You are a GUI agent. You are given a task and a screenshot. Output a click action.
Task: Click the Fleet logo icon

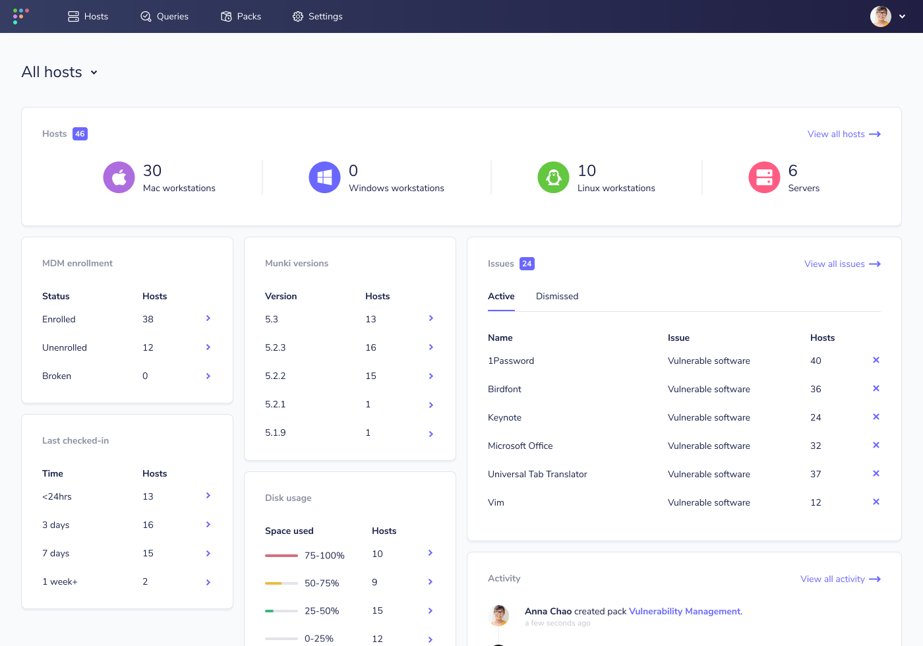19,16
